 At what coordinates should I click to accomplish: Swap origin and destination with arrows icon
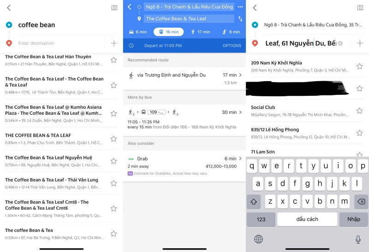click(240, 18)
